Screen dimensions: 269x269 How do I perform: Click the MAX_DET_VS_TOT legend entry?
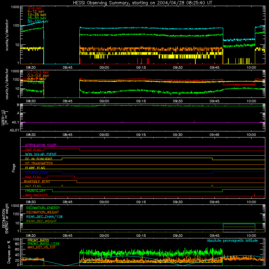pyautogui.click(x=41, y=247)
